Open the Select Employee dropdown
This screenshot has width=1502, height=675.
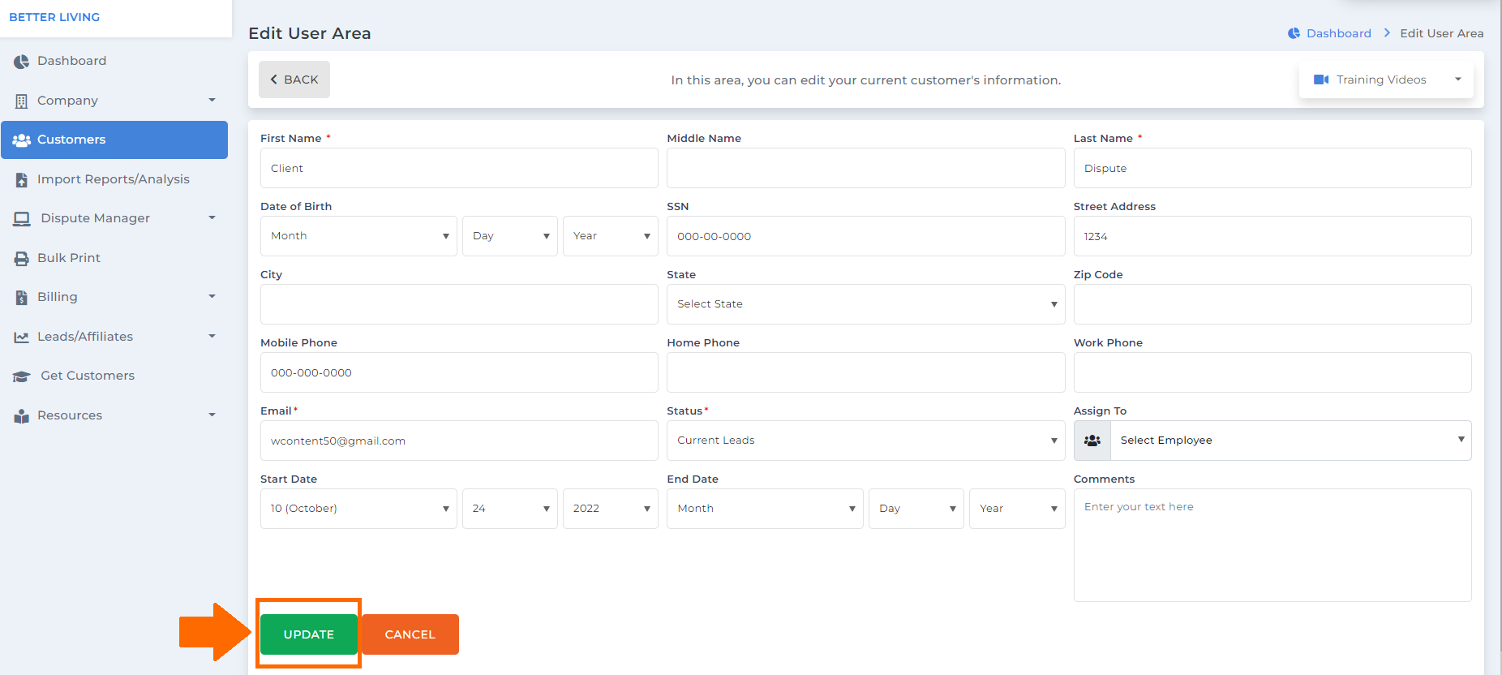pyautogui.click(x=1291, y=441)
